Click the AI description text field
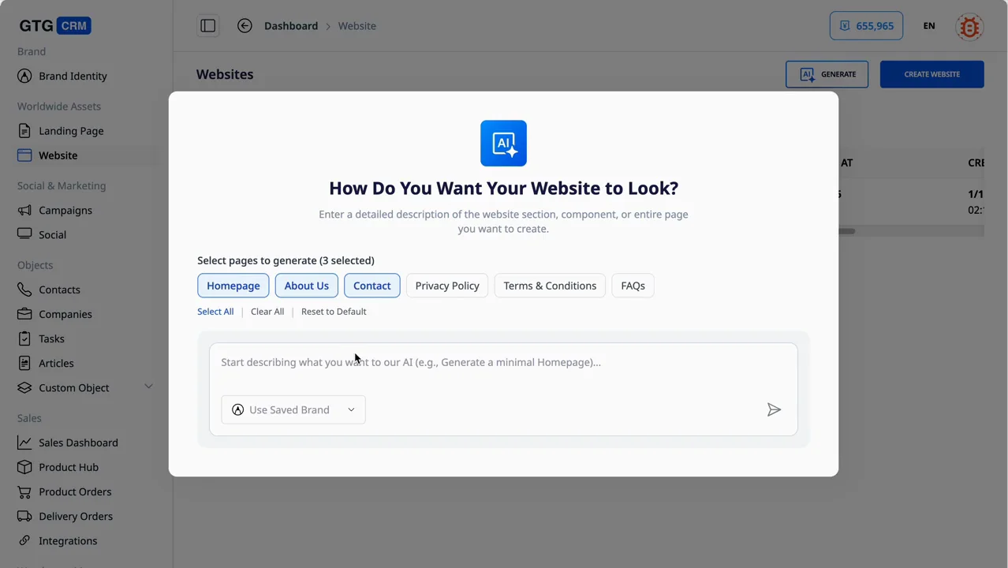 click(x=503, y=363)
